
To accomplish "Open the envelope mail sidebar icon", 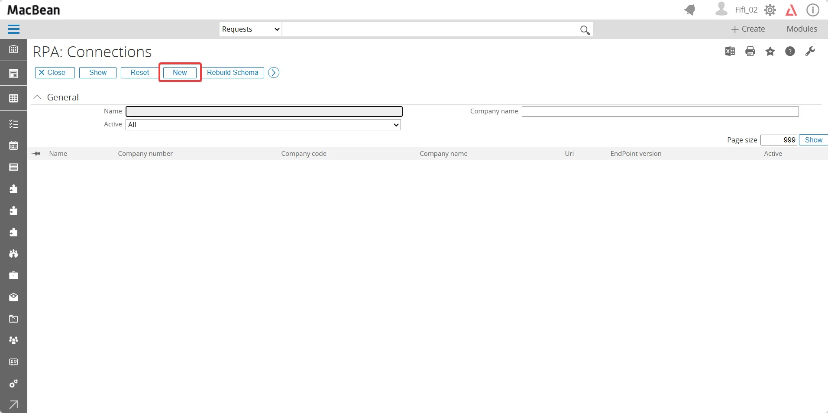I will [x=13, y=297].
